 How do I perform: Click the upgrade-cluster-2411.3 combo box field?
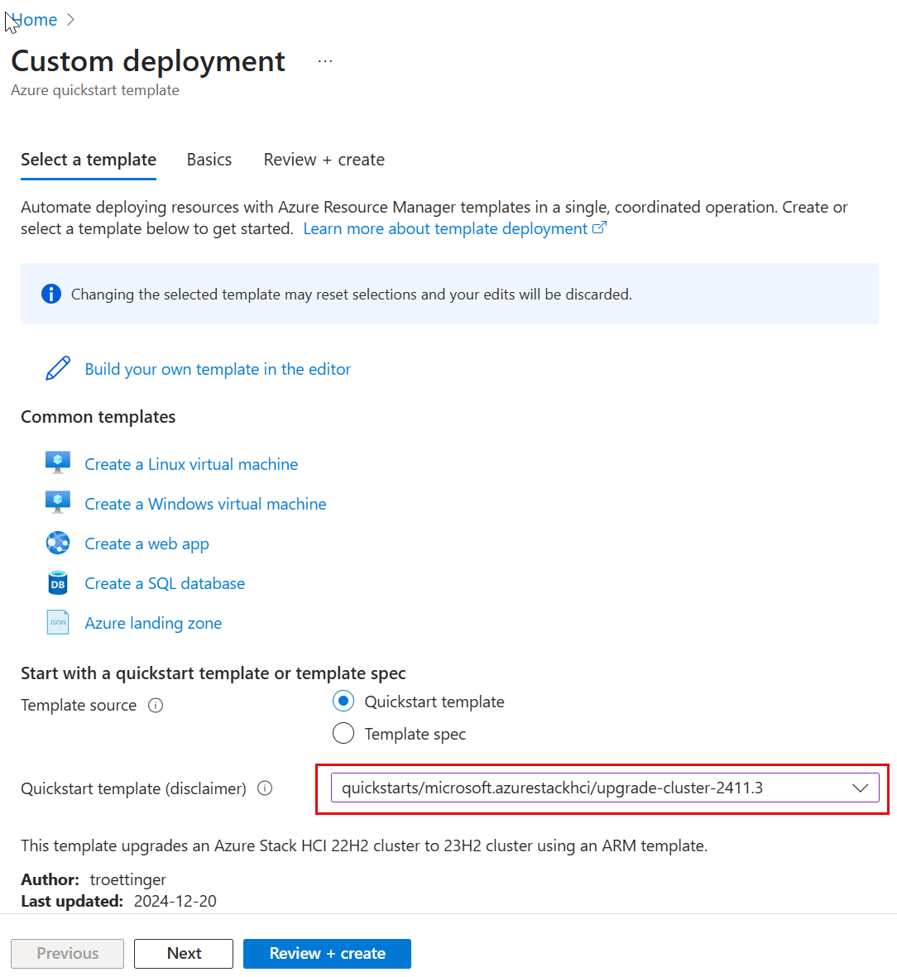click(579, 788)
